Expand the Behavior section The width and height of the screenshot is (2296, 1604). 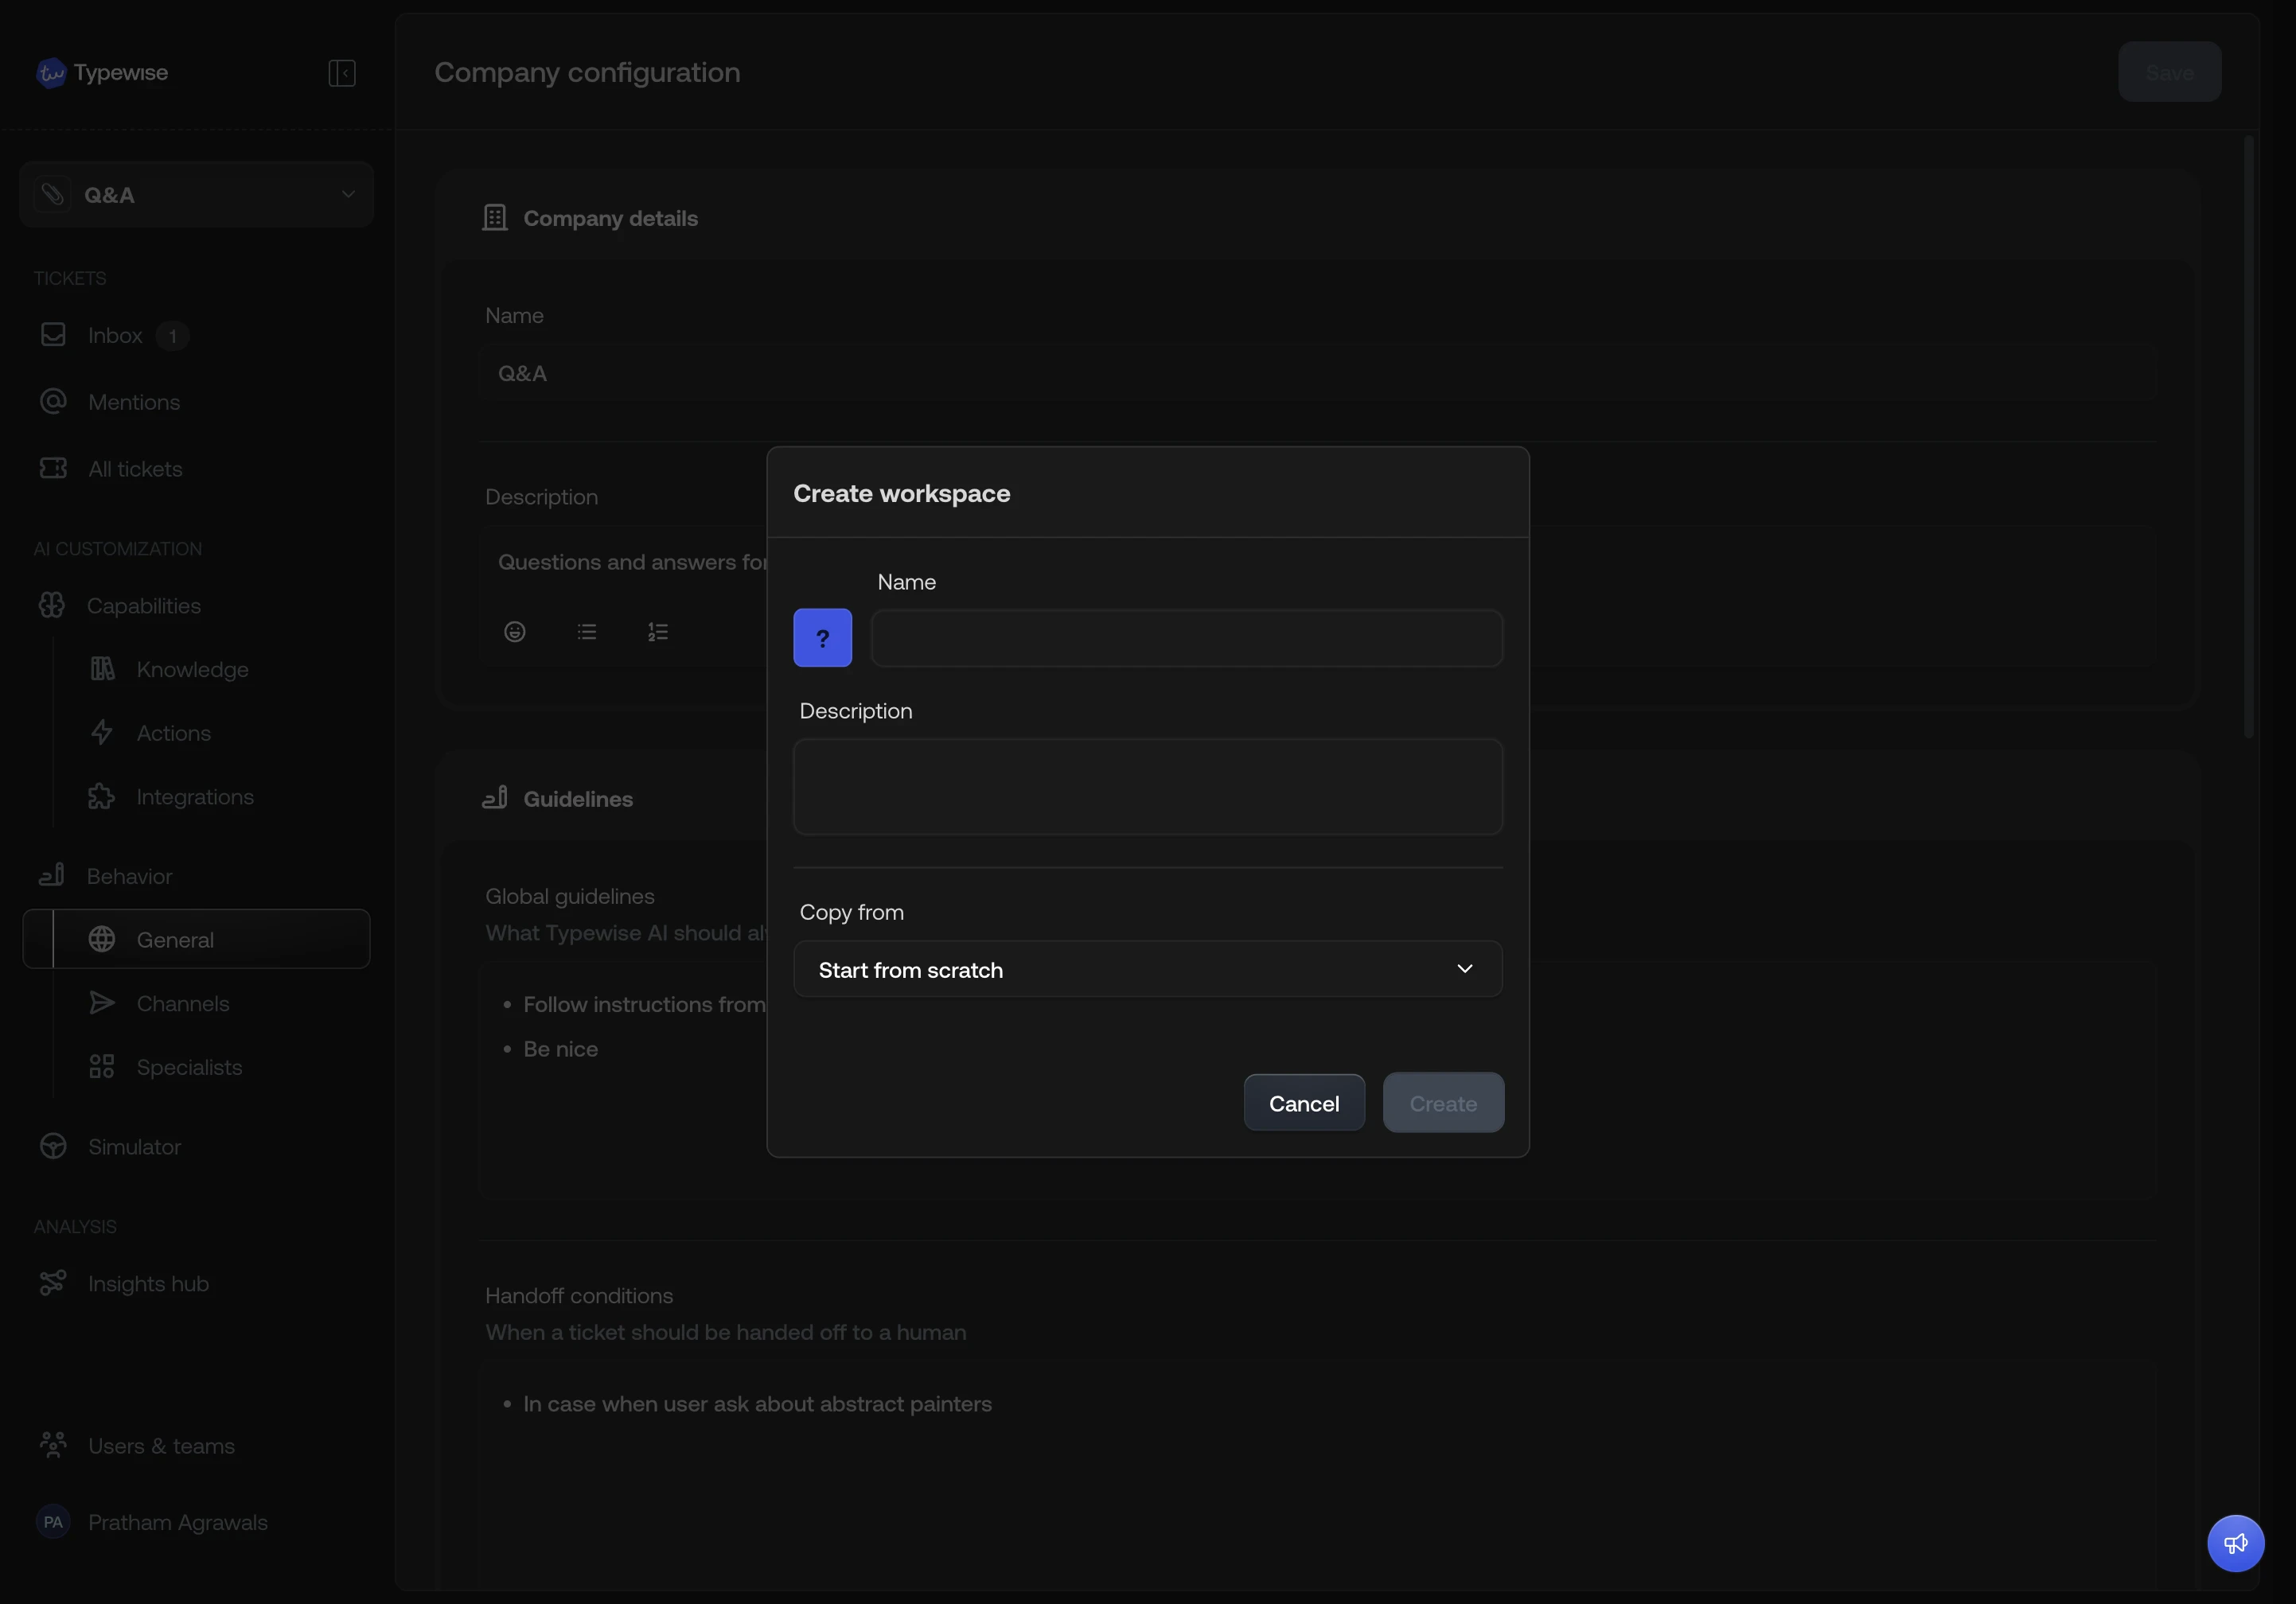point(128,875)
